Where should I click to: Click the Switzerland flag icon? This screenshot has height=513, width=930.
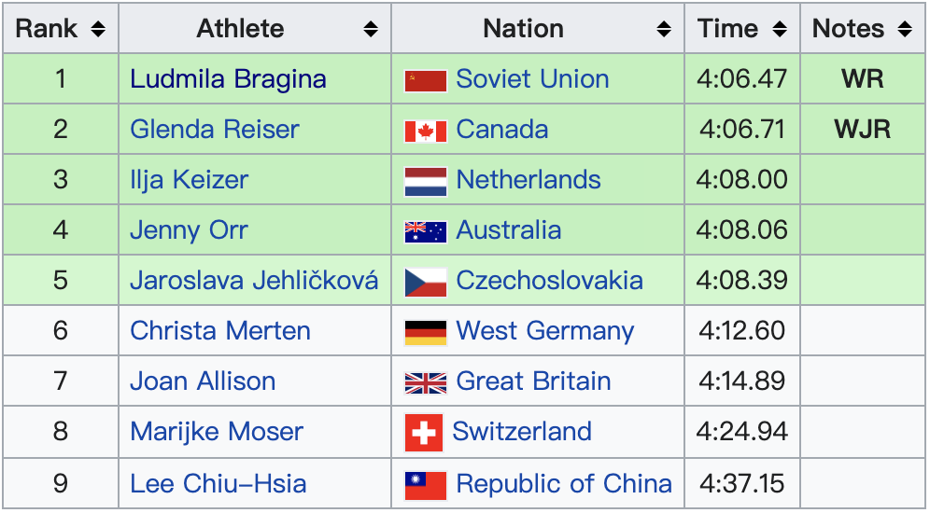[423, 433]
